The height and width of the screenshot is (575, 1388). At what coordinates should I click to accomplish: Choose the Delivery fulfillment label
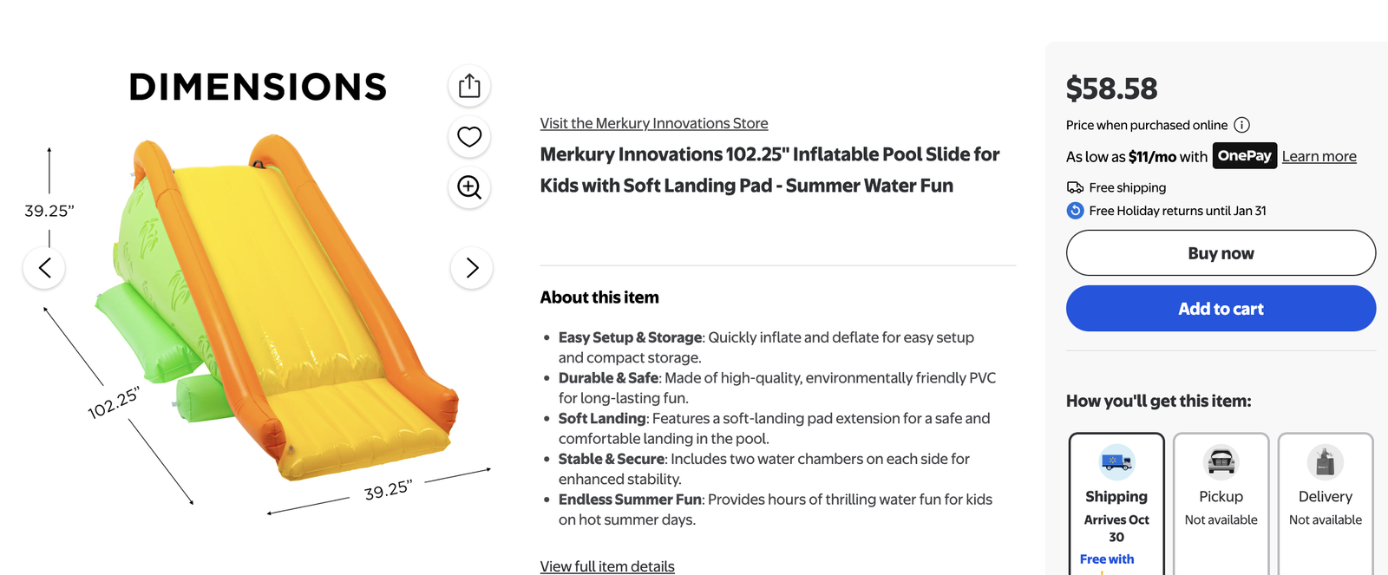[1325, 497]
